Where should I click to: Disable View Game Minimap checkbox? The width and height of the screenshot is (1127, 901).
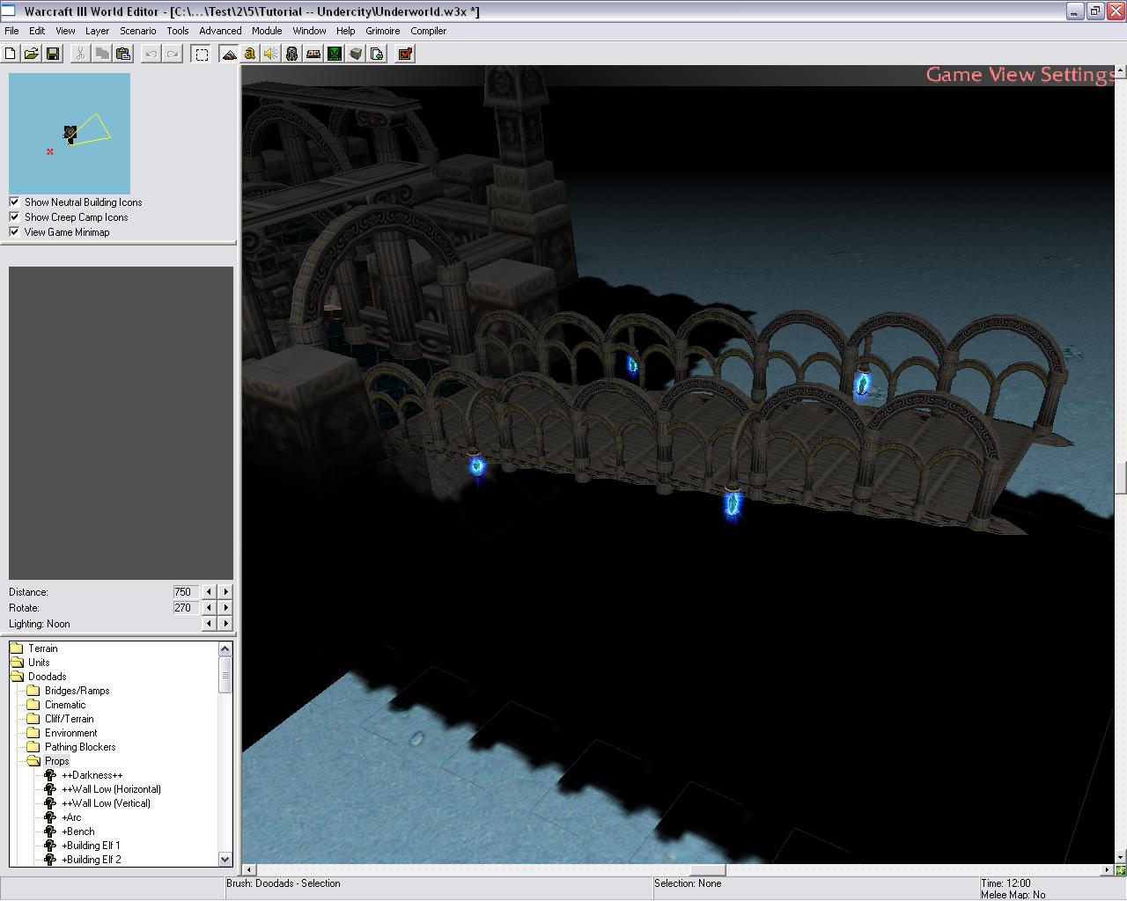[14, 231]
